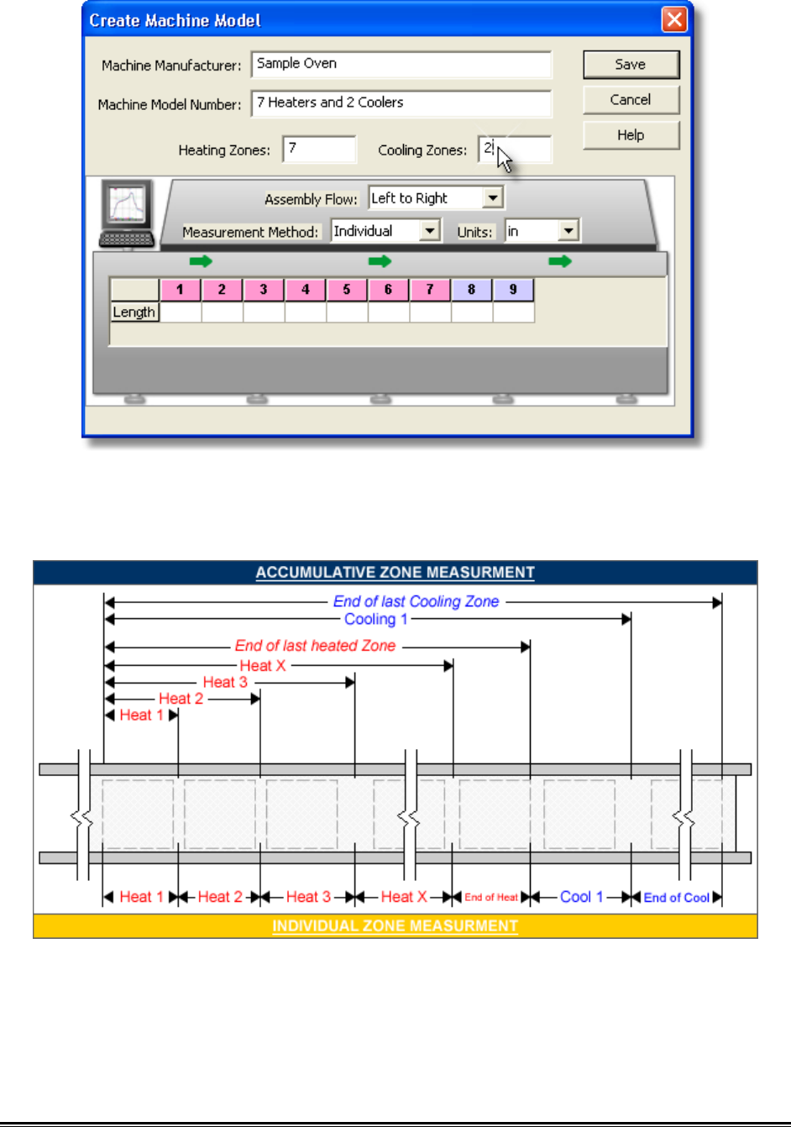Select zone 5 column header

pos(347,290)
